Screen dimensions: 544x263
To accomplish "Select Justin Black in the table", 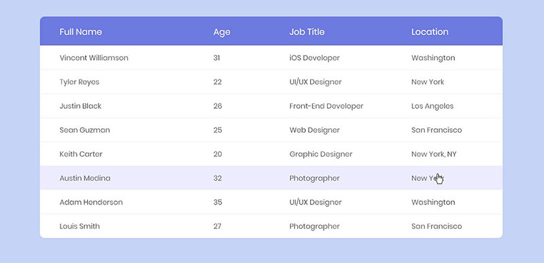I will [80, 106].
